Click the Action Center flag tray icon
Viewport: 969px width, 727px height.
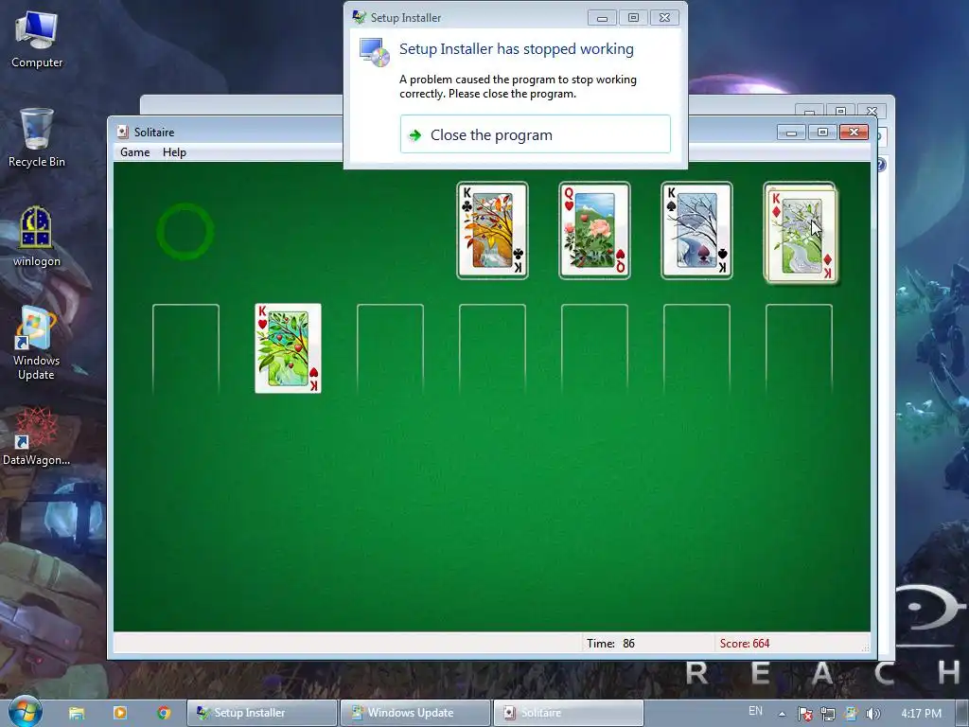(x=804, y=714)
